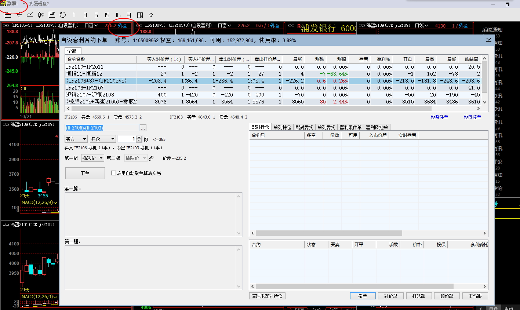
Task: Switch to line chart view icon
Action: [x=30, y=15]
